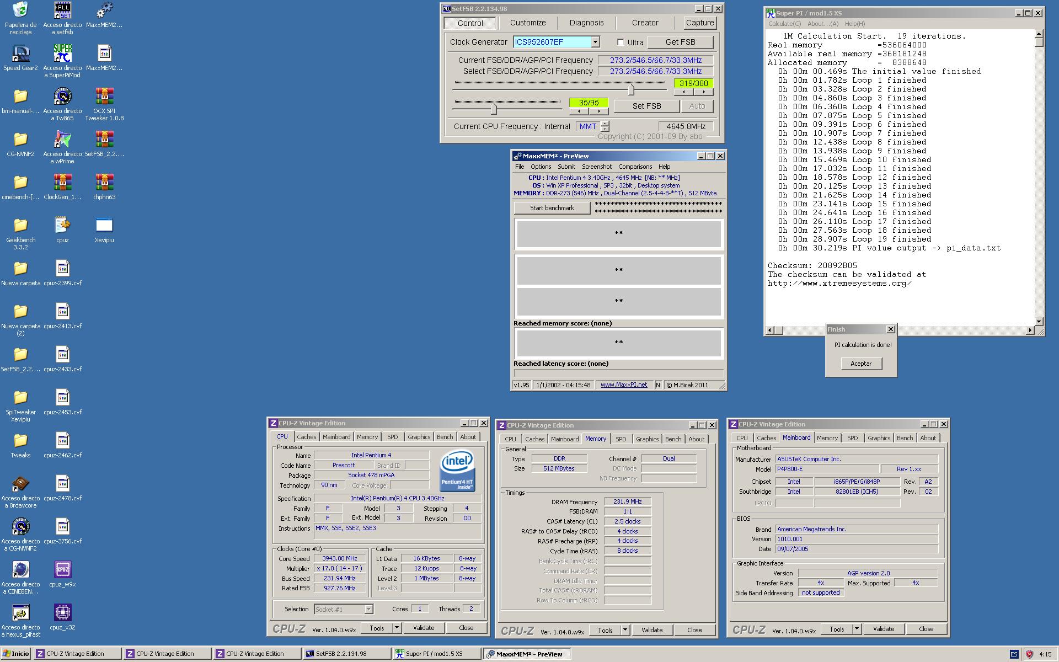Open the SPD tab in CPU-Z Memory window

pos(621,439)
